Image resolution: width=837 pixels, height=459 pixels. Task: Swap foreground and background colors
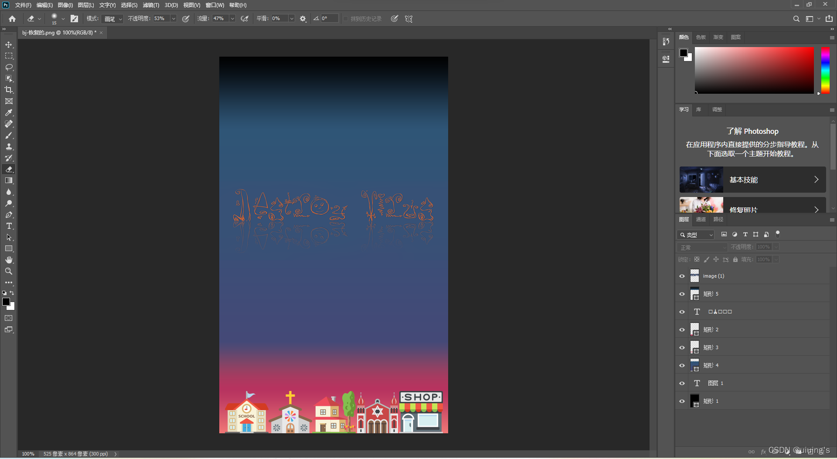pos(12,293)
